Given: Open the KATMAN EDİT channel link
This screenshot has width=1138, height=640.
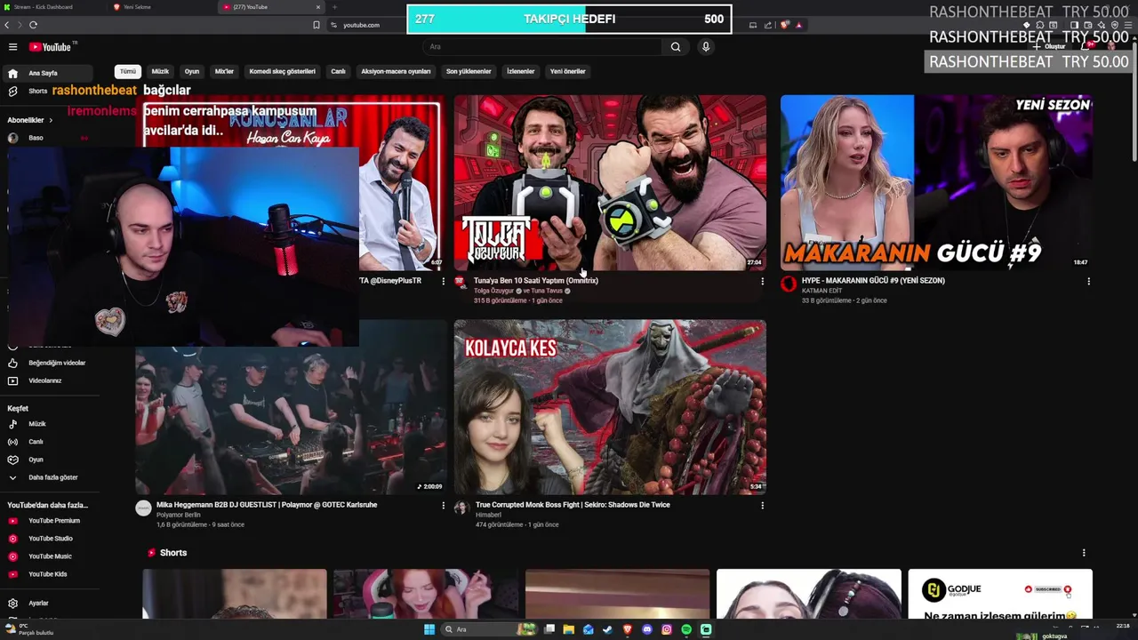Looking at the screenshot, I should (x=821, y=291).
